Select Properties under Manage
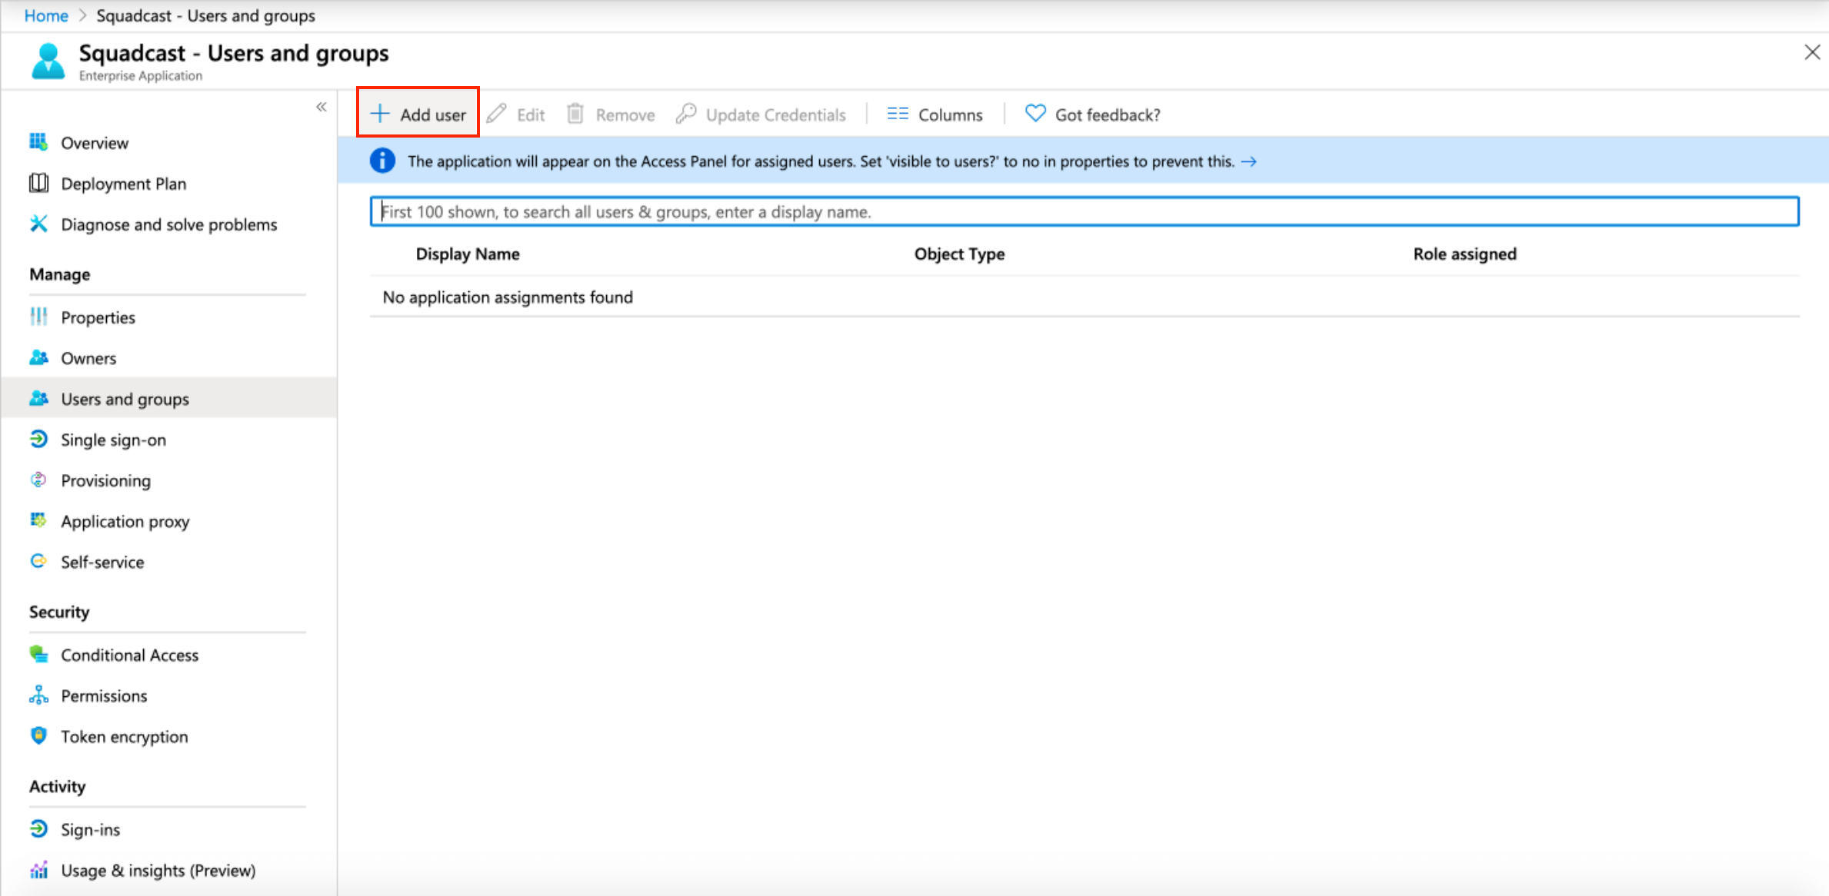Image resolution: width=1829 pixels, height=896 pixels. point(98,317)
